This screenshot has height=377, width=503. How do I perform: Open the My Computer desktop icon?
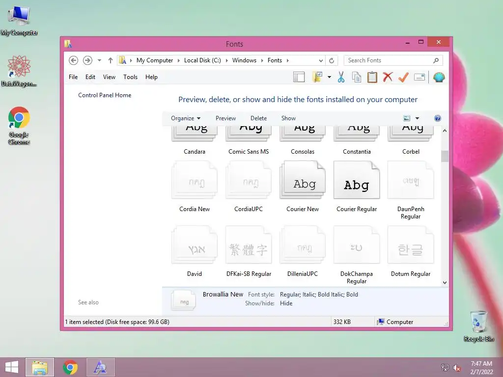tap(19, 21)
